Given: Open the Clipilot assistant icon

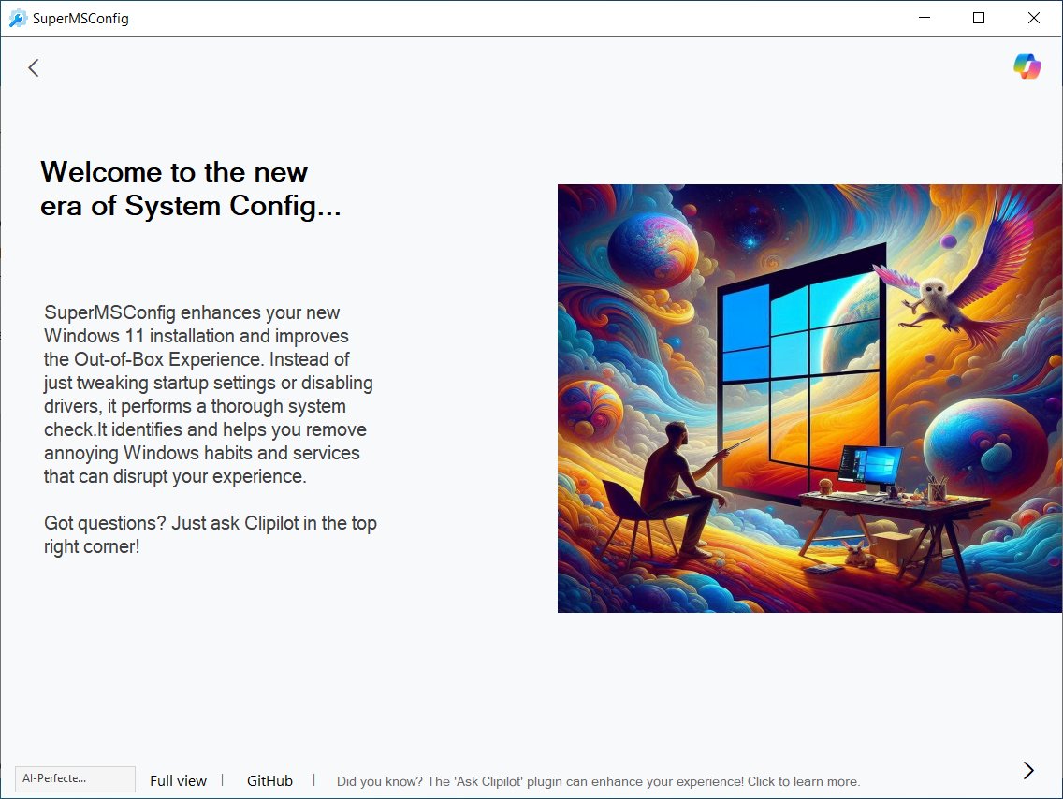Looking at the screenshot, I should (1027, 66).
